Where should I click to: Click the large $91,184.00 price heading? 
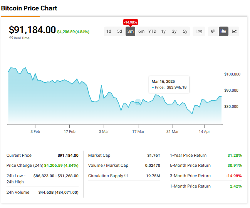pos(32,30)
